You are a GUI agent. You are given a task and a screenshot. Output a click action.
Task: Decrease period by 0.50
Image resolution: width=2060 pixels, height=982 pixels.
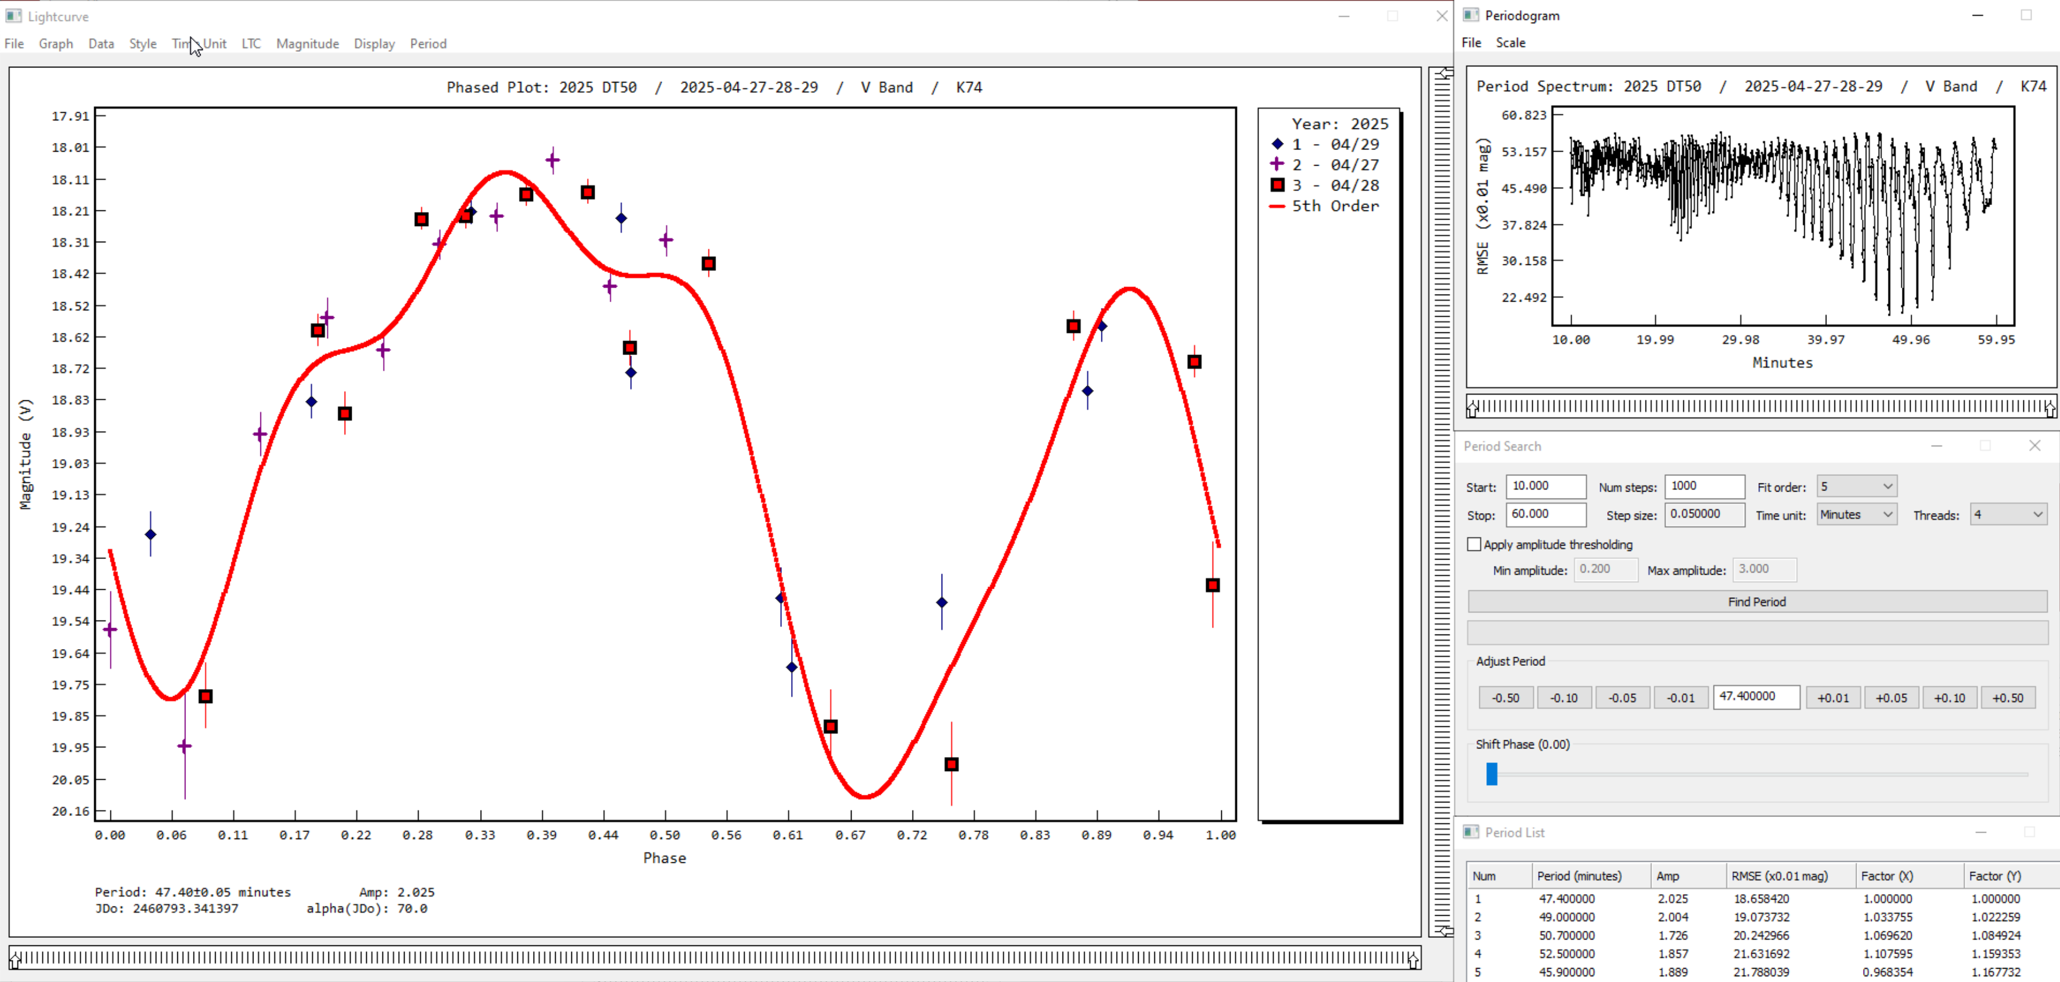pyautogui.click(x=1505, y=697)
